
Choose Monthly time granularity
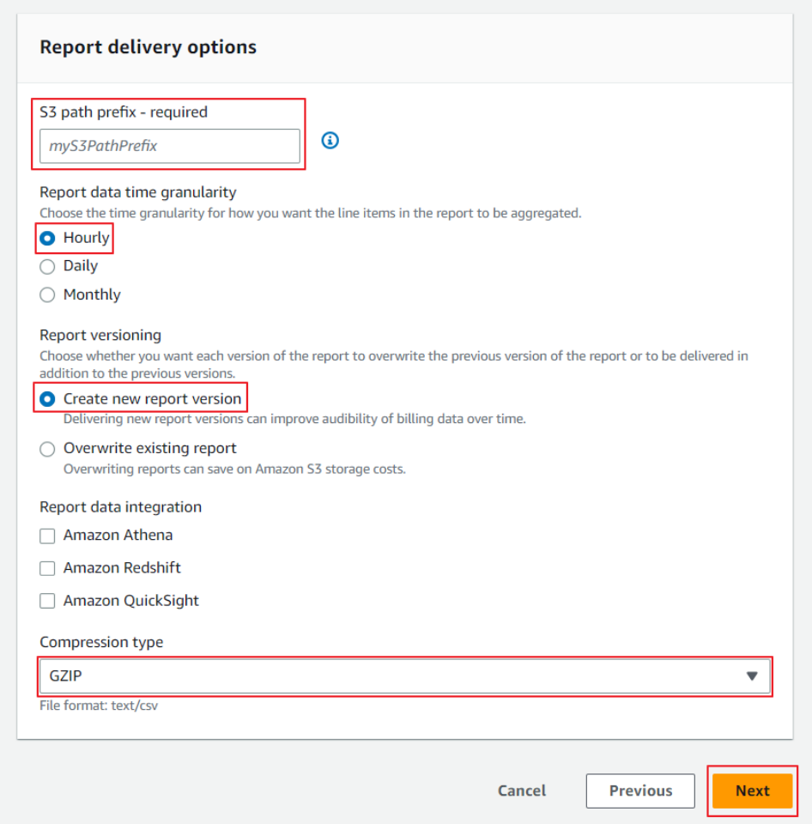point(48,295)
